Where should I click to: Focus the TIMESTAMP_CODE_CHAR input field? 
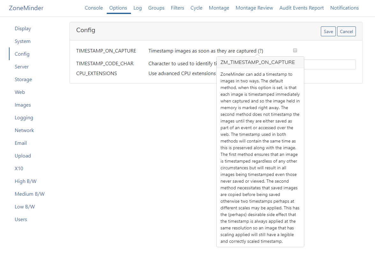tap(330, 65)
